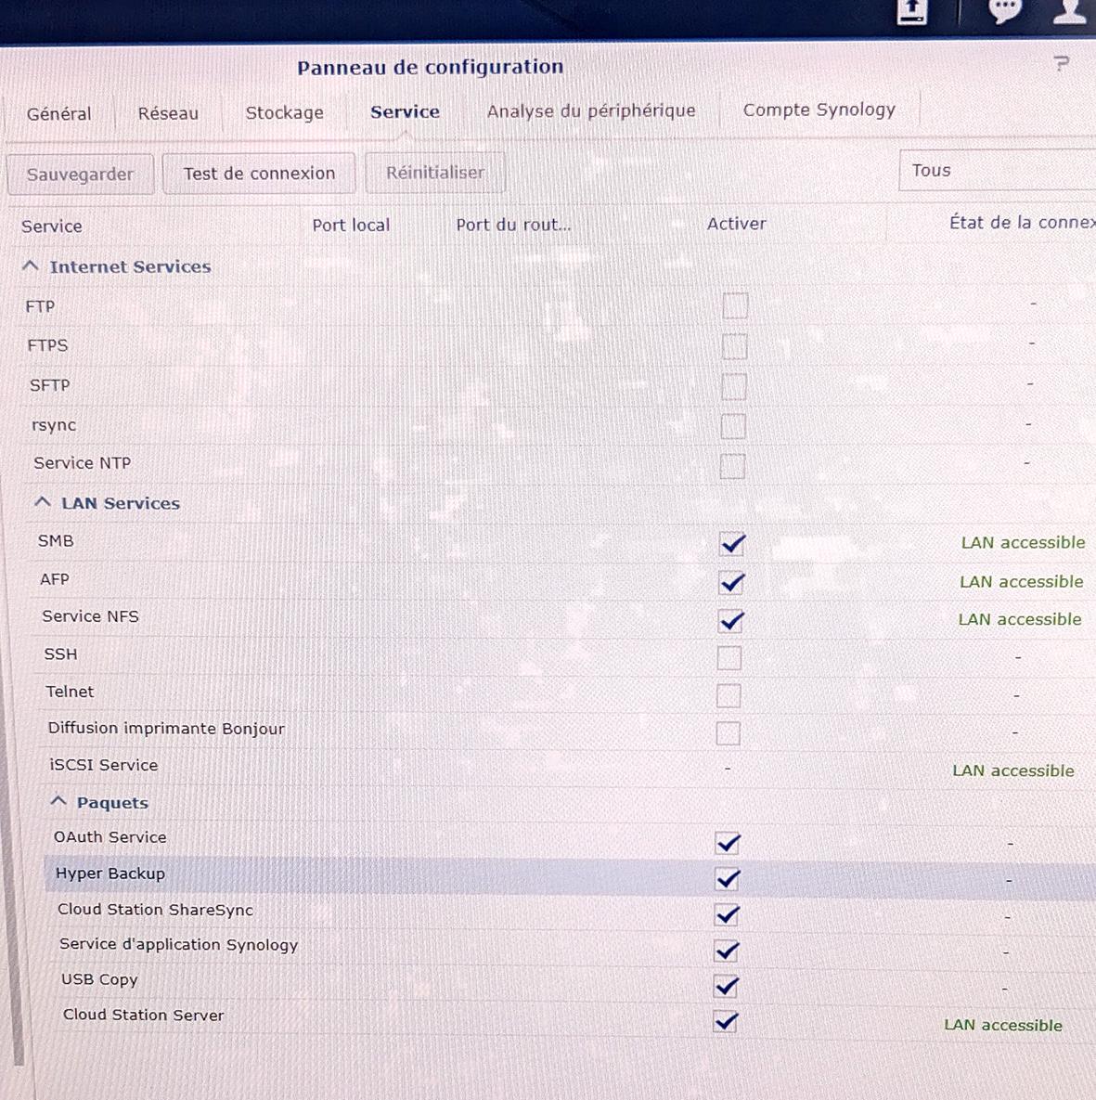Select the SSH row label
1096x1100 pixels.
(60, 654)
